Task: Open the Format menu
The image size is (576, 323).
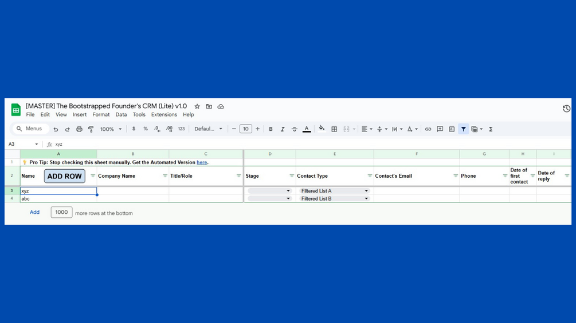Action: click(101, 115)
